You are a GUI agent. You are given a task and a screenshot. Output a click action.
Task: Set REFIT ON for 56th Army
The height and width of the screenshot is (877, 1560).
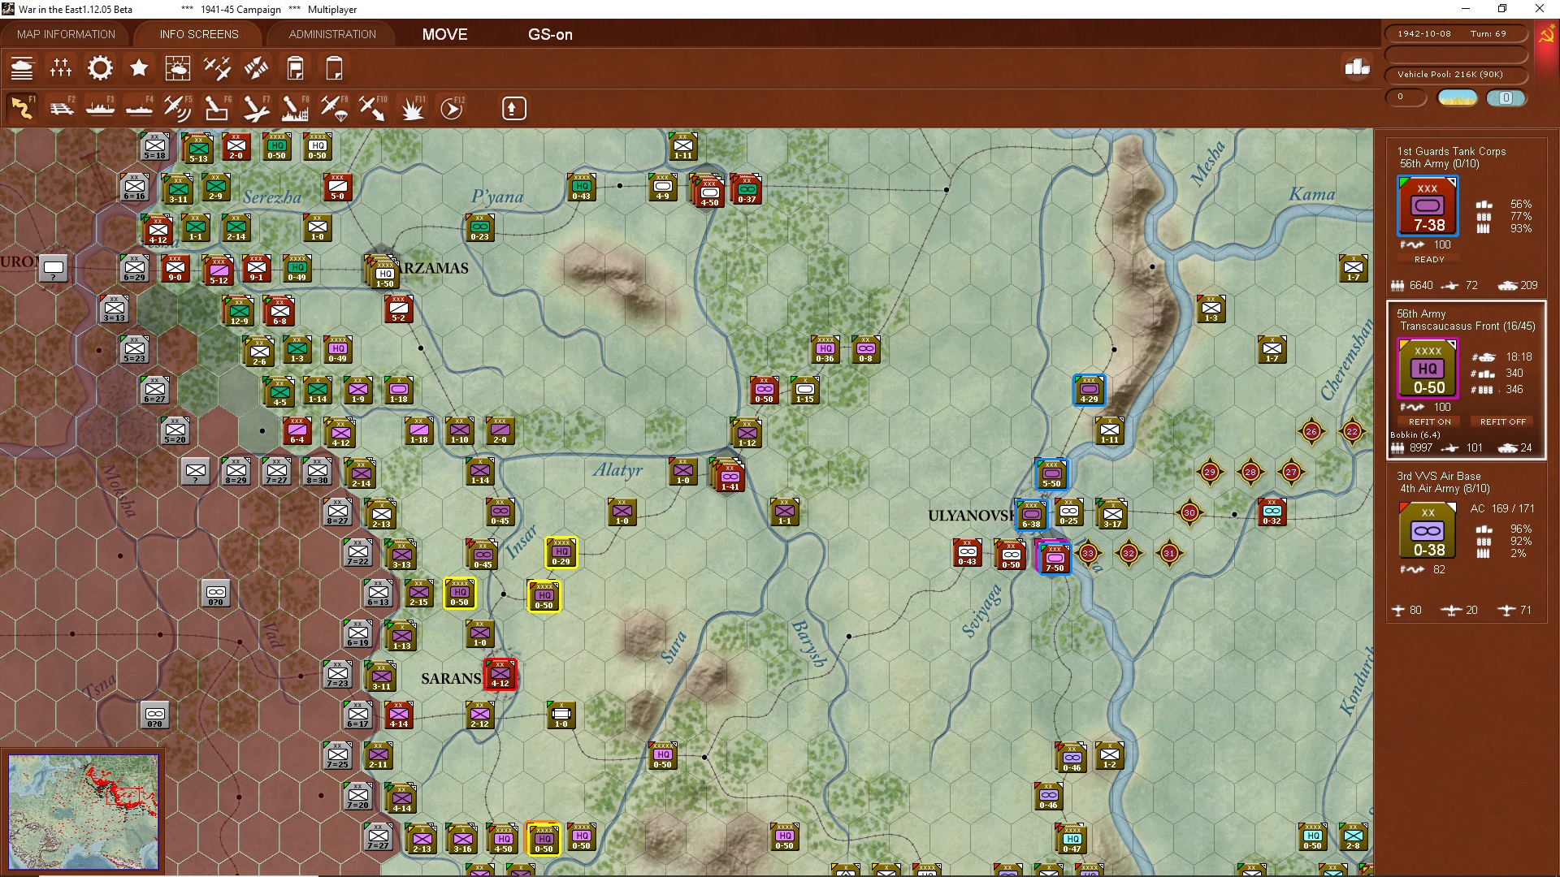pos(1429,421)
